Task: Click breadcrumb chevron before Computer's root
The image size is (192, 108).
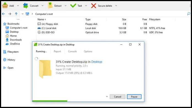Action: click(32, 14)
